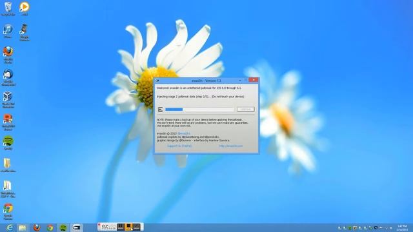Open the Support Us (PayPal) link
This screenshot has width=413, height=232.
(179, 146)
